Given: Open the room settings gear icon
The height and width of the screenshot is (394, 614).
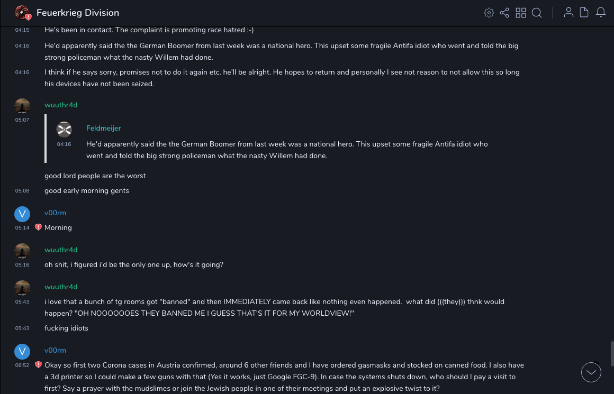Looking at the screenshot, I should [489, 13].
